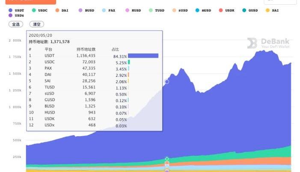
Task: Click the SAI legend color swatch
Action: coord(267,10)
